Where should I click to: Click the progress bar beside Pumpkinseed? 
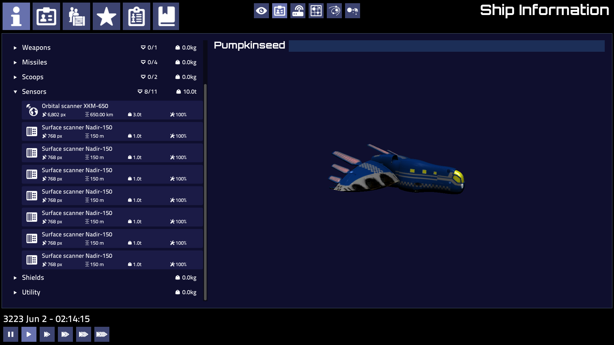pyautogui.click(x=446, y=46)
